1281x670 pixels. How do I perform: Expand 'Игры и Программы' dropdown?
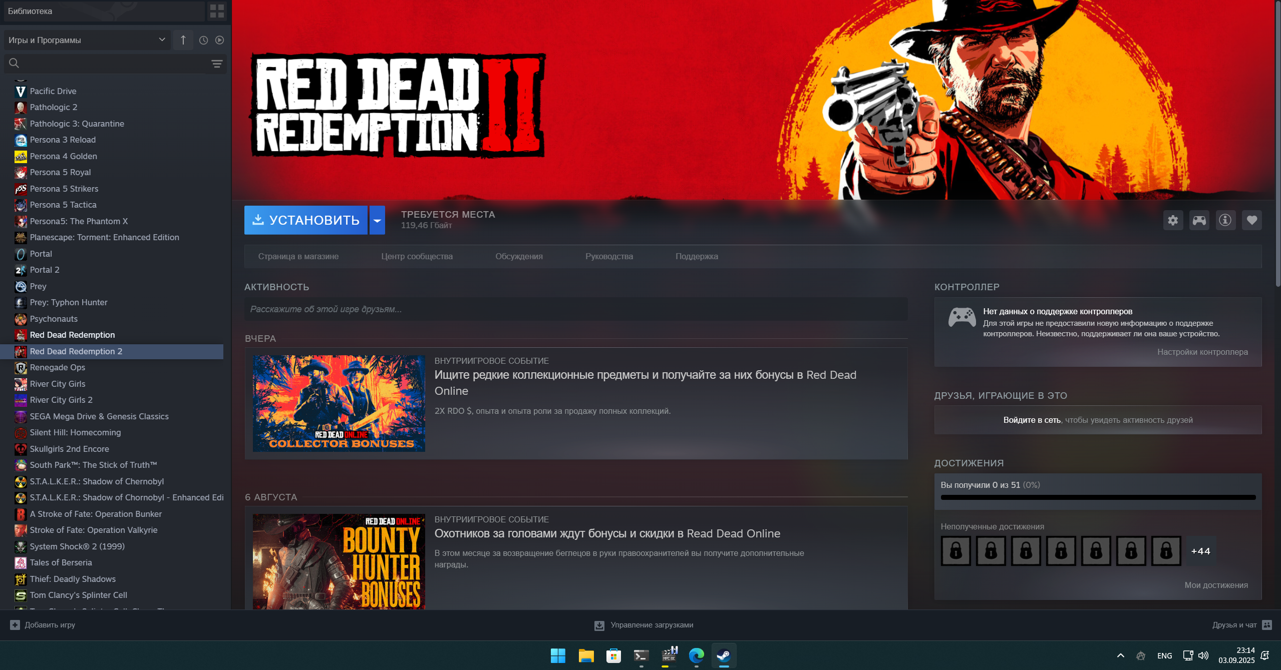click(87, 40)
